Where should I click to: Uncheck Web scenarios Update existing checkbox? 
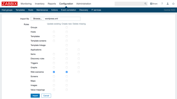click(x=54, y=72)
